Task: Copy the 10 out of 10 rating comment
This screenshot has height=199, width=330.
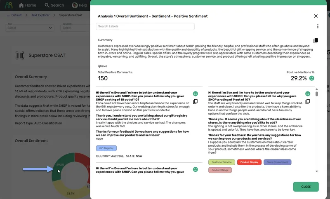Action: click(195, 102)
